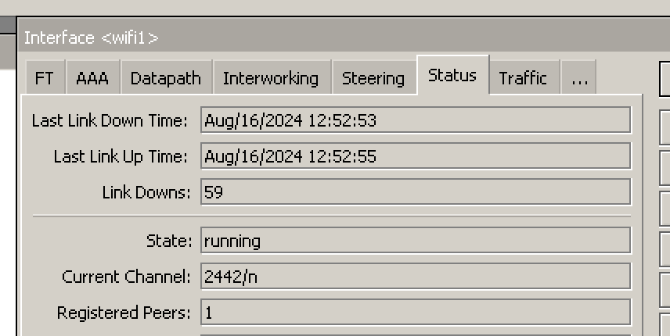The image size is (670, 336).
Task: Switch to the Traffic tab
Action: point(524,77)
